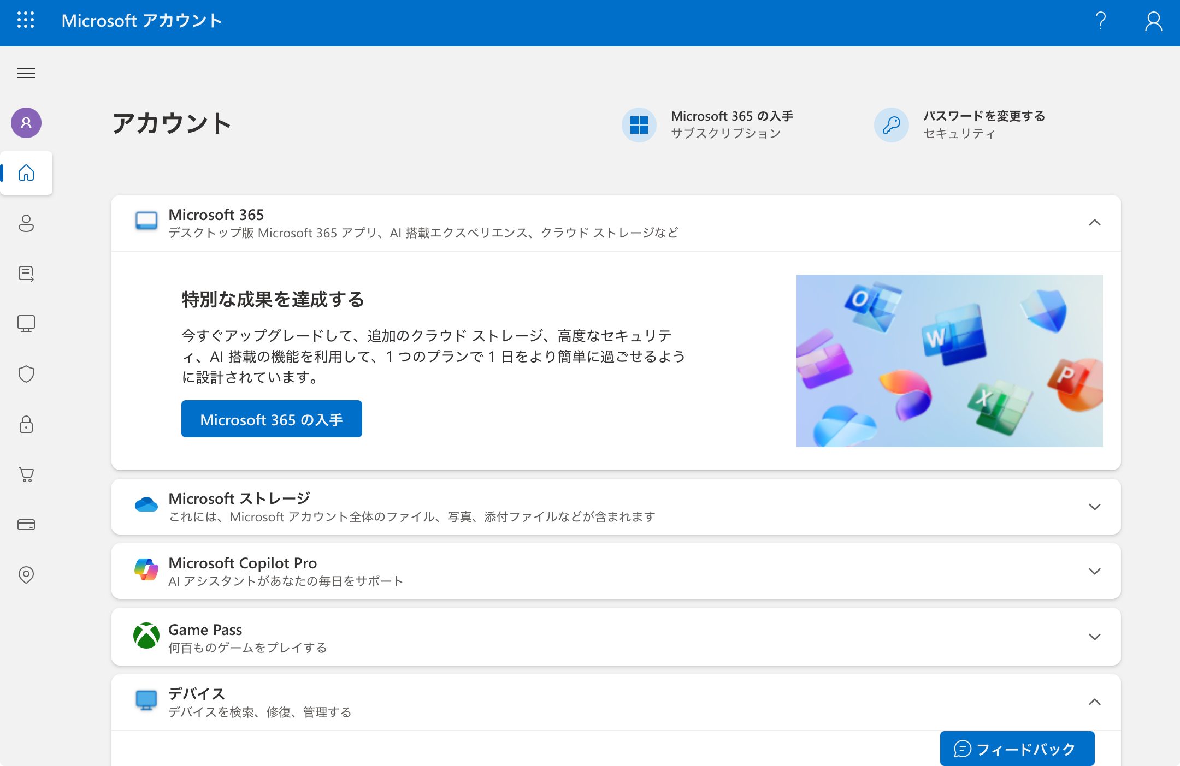The image size is (1180, 766).
Task: Open the account profile icon in header
Action: pyautogui.click(x=1153, y=21)
